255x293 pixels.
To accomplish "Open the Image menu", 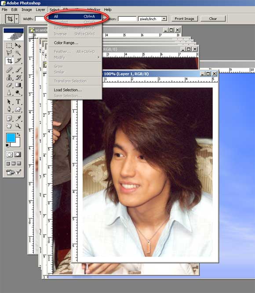I will 27,10.
